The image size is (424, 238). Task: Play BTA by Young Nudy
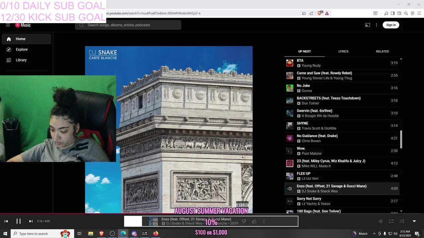click(342, 63)
